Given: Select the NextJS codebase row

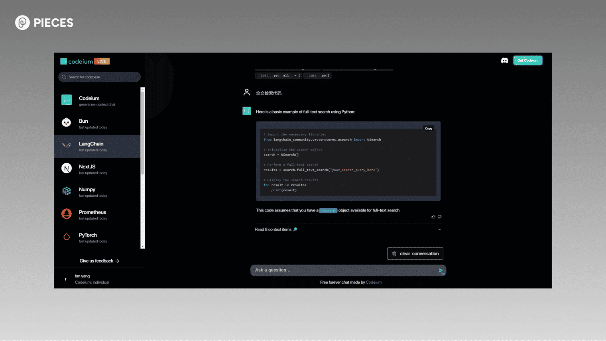Looking at the screenshot, I should click(x=97, y=169).
